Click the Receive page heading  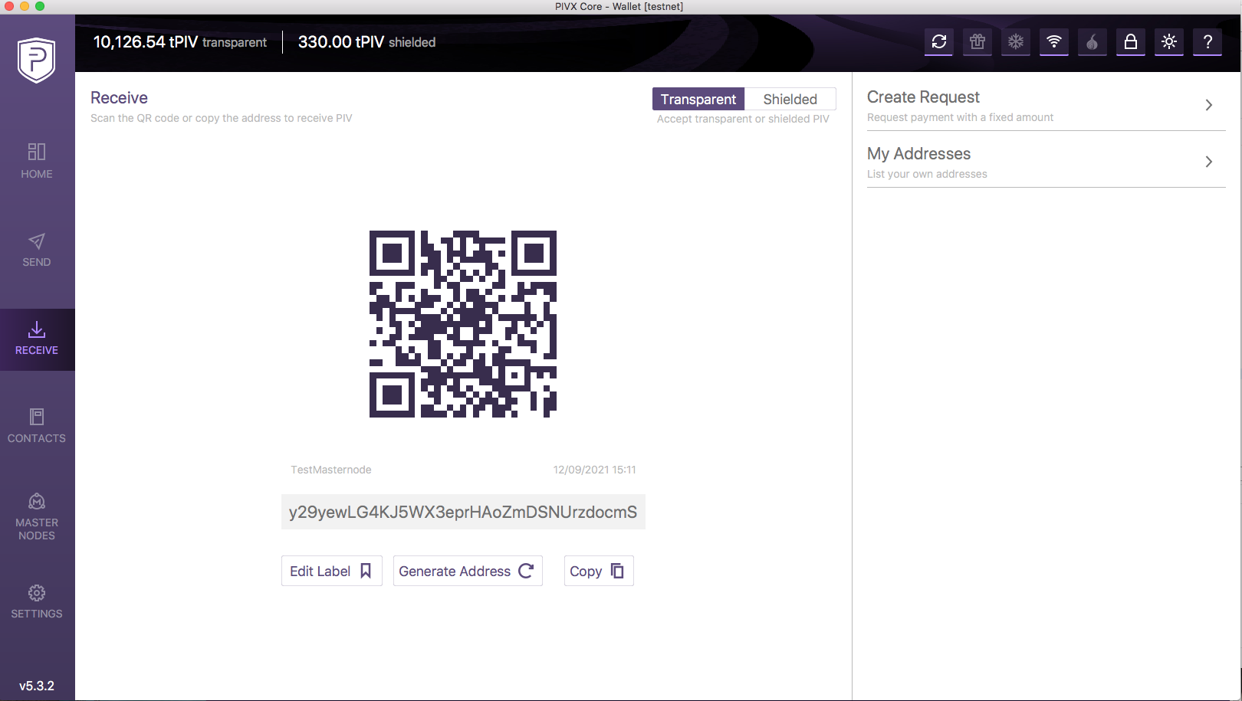tap(119, 97)
